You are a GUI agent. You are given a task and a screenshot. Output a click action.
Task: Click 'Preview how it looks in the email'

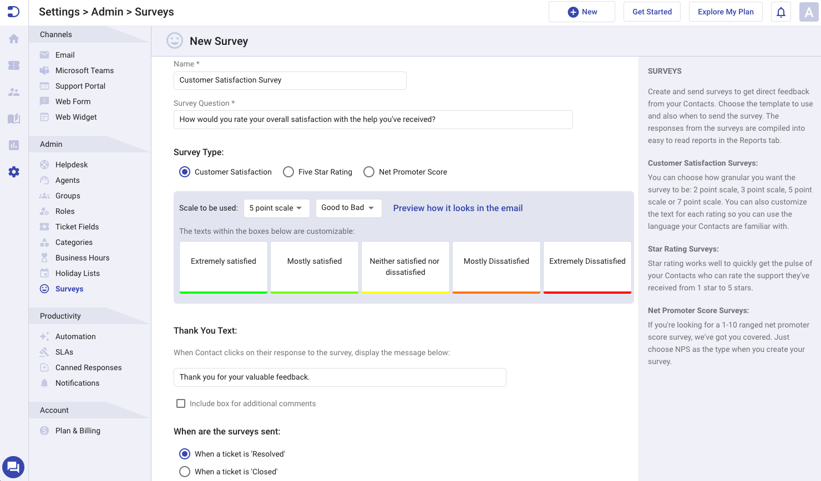pos(458,208)
